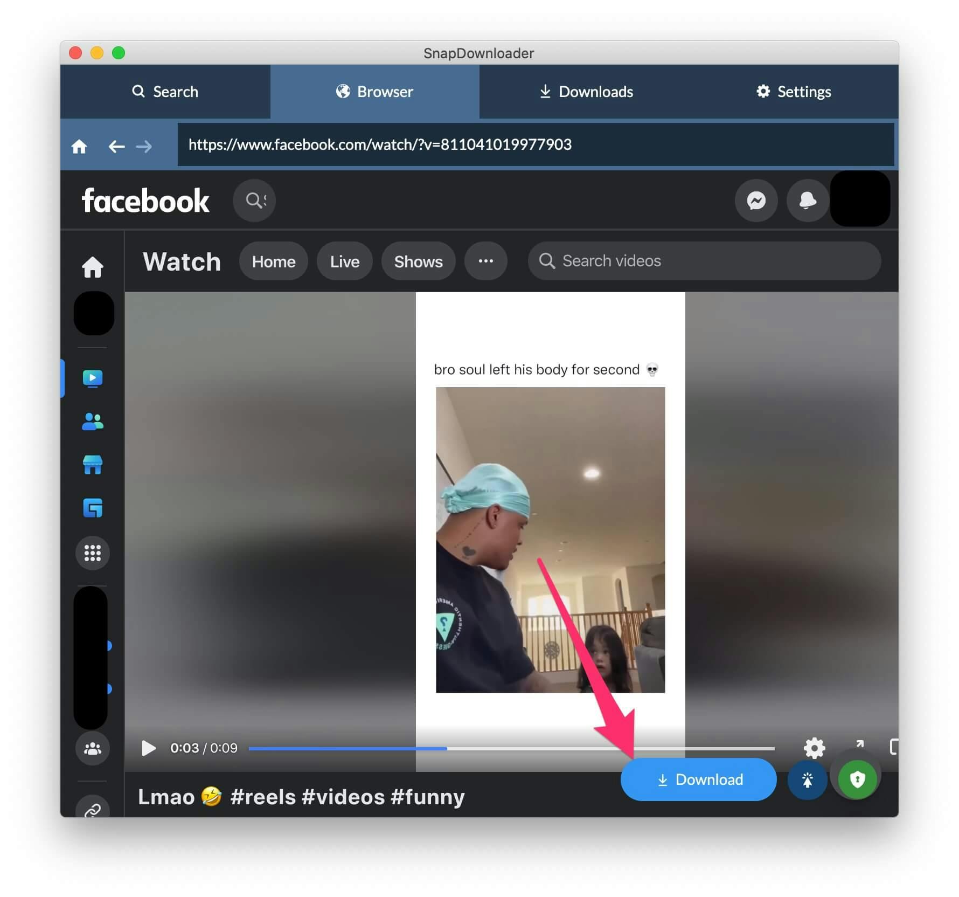Viewport: 959px width, 897px height.
Task: Select the Live pill
Action: pos(345,261)
